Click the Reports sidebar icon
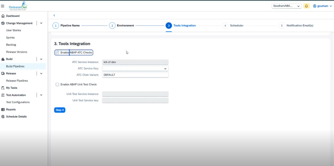This screenshot has width=334, height=166. point(3,109)
